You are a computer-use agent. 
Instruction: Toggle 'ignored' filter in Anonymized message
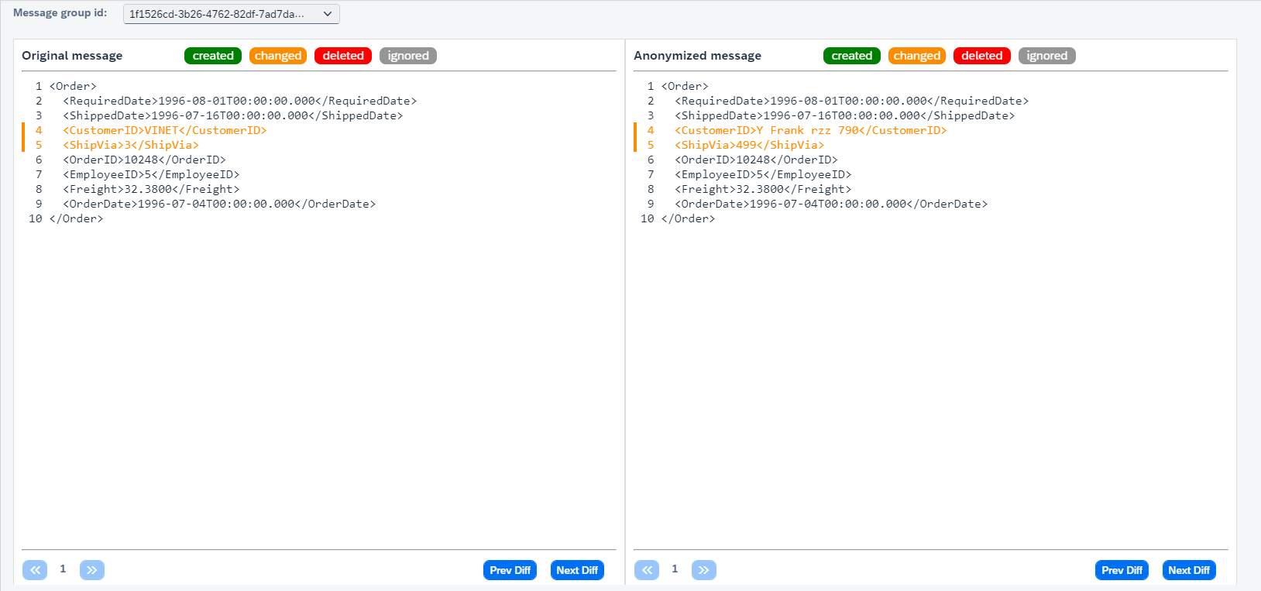1047,56
